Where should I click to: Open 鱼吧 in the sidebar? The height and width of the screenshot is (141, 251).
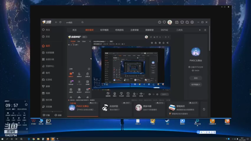46,73
